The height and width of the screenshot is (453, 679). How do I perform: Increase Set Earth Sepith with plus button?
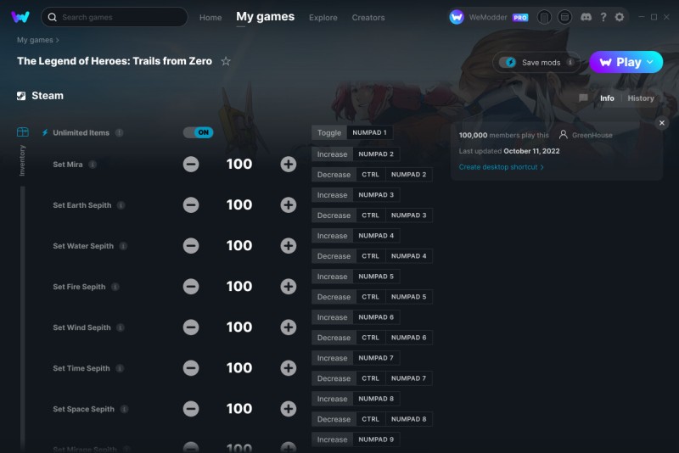coord(289,204)
